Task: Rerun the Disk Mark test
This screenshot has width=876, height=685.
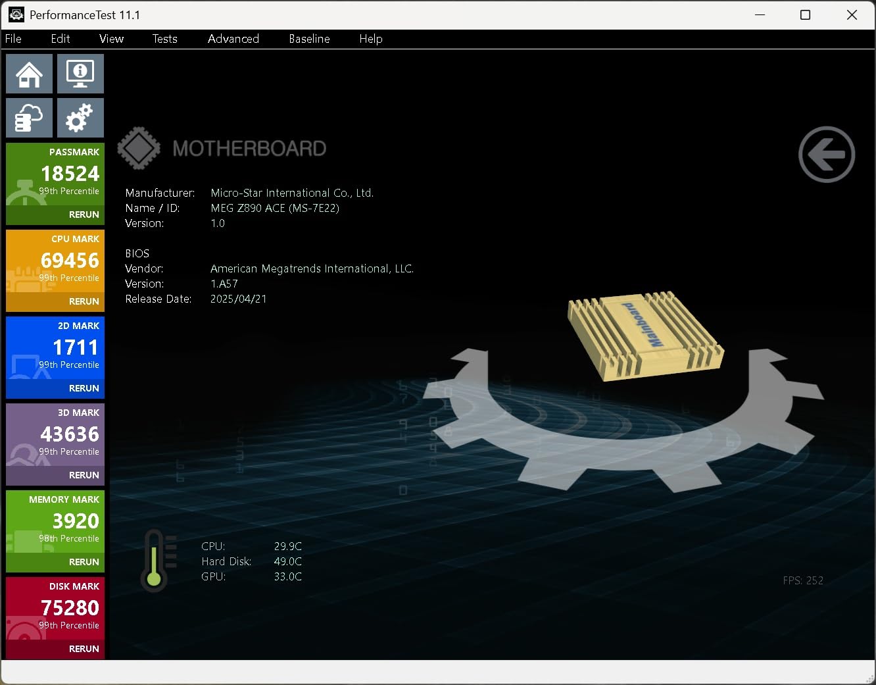Action: coord(84,649)
